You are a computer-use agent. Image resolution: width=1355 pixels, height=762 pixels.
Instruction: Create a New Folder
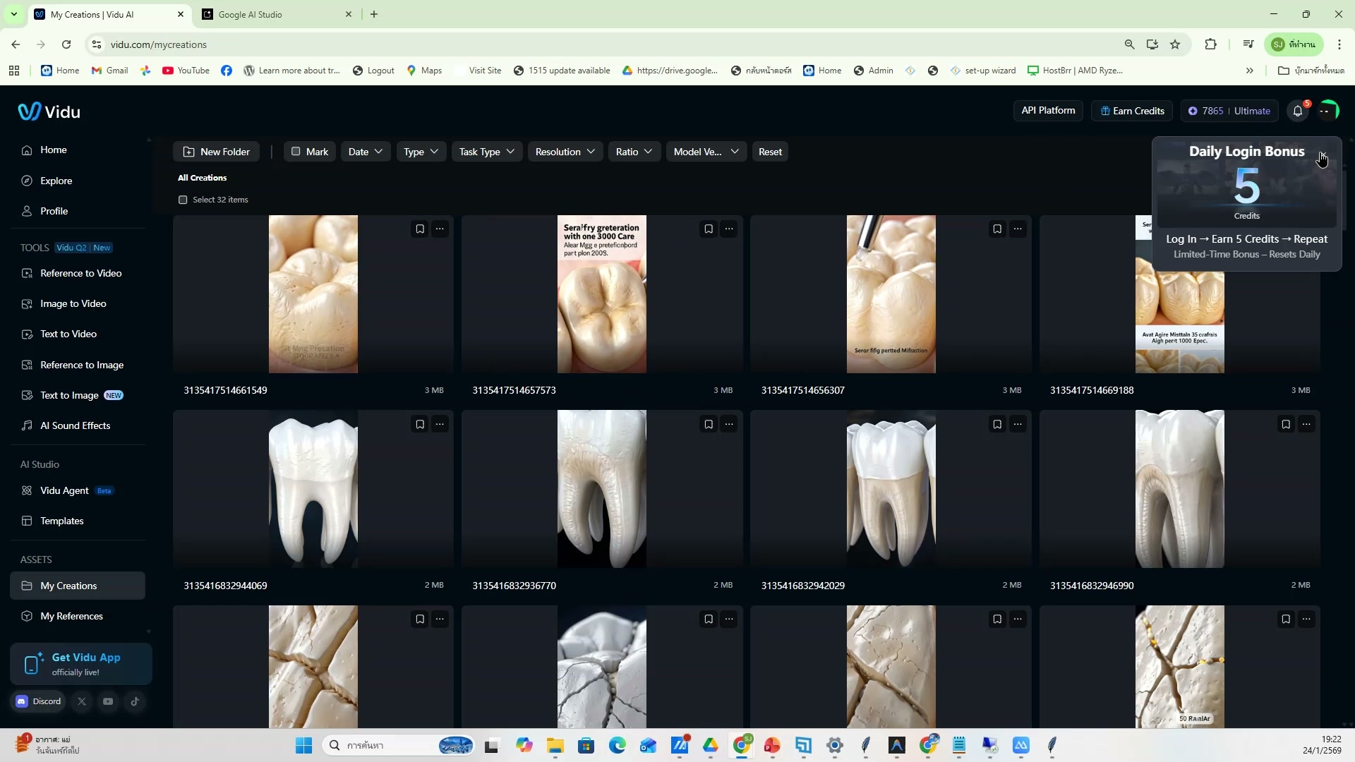tap(217, 151)
